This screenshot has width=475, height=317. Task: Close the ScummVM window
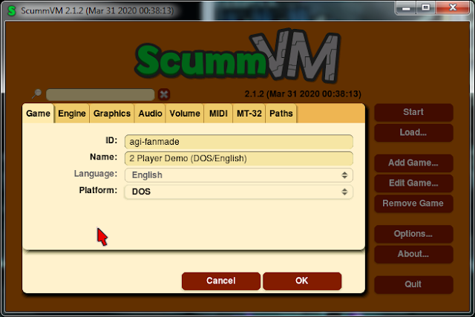(x=453, y=7)
